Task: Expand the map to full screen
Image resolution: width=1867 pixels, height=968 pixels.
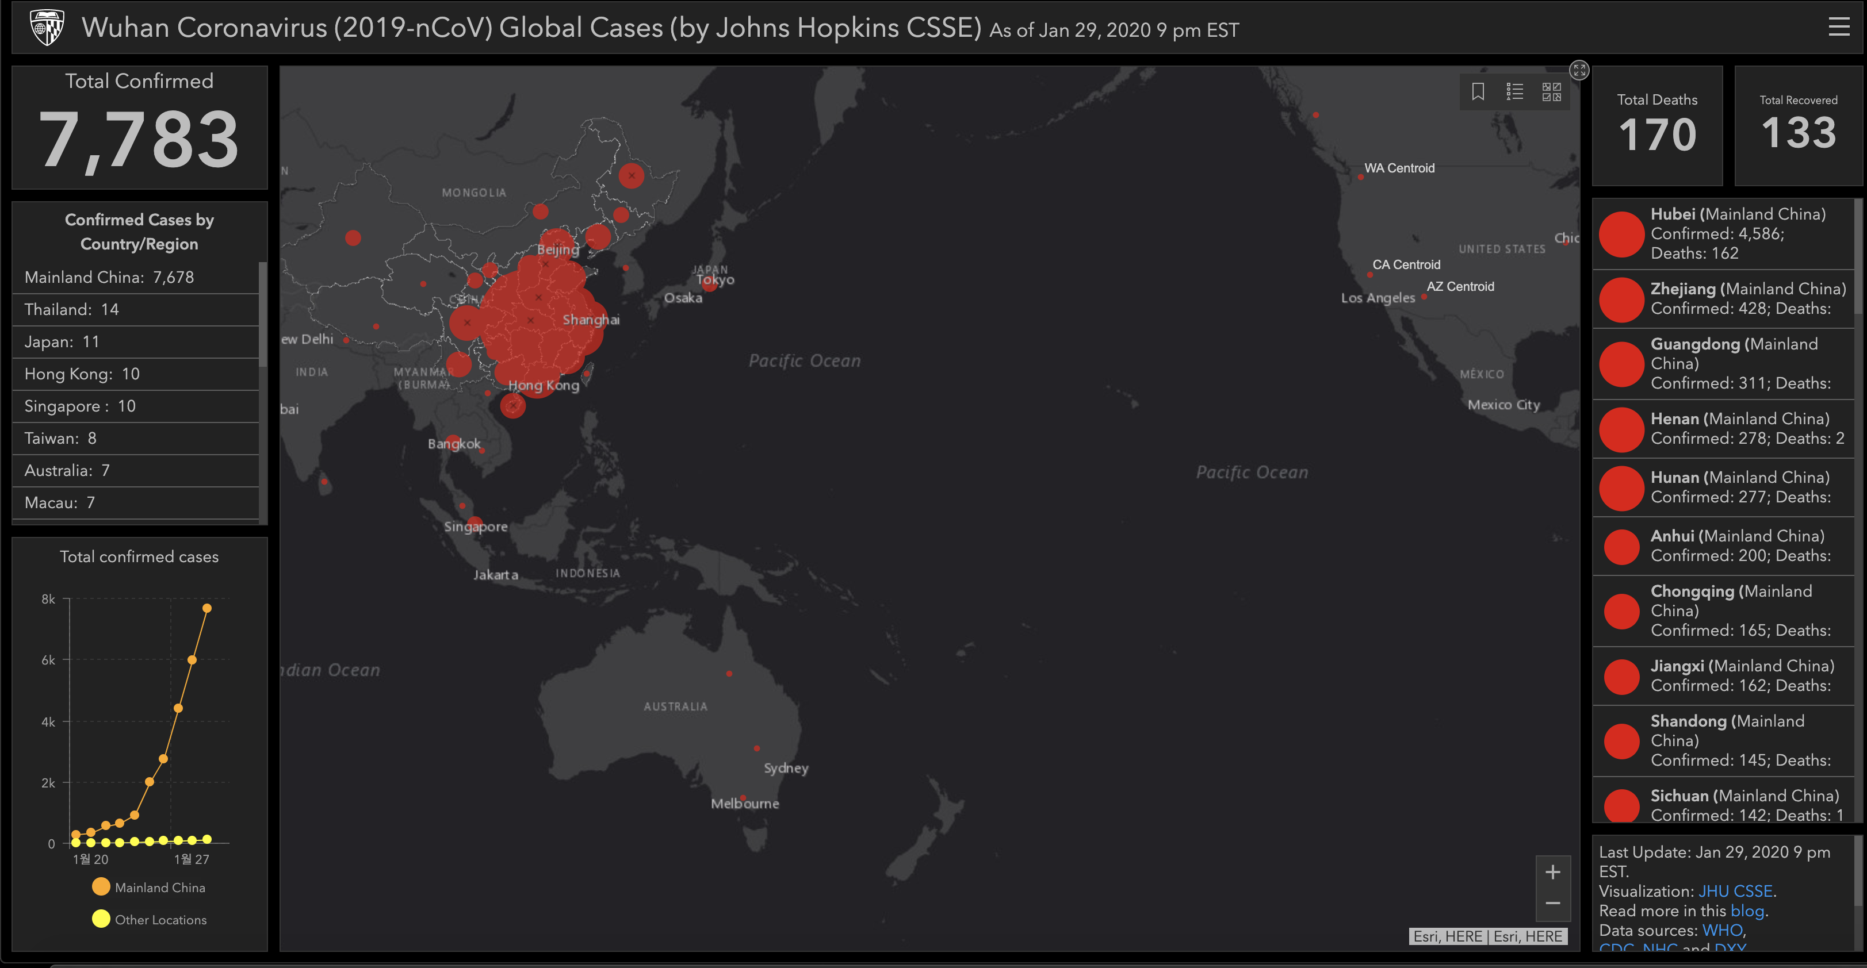Action: [x=1578, y=70]
